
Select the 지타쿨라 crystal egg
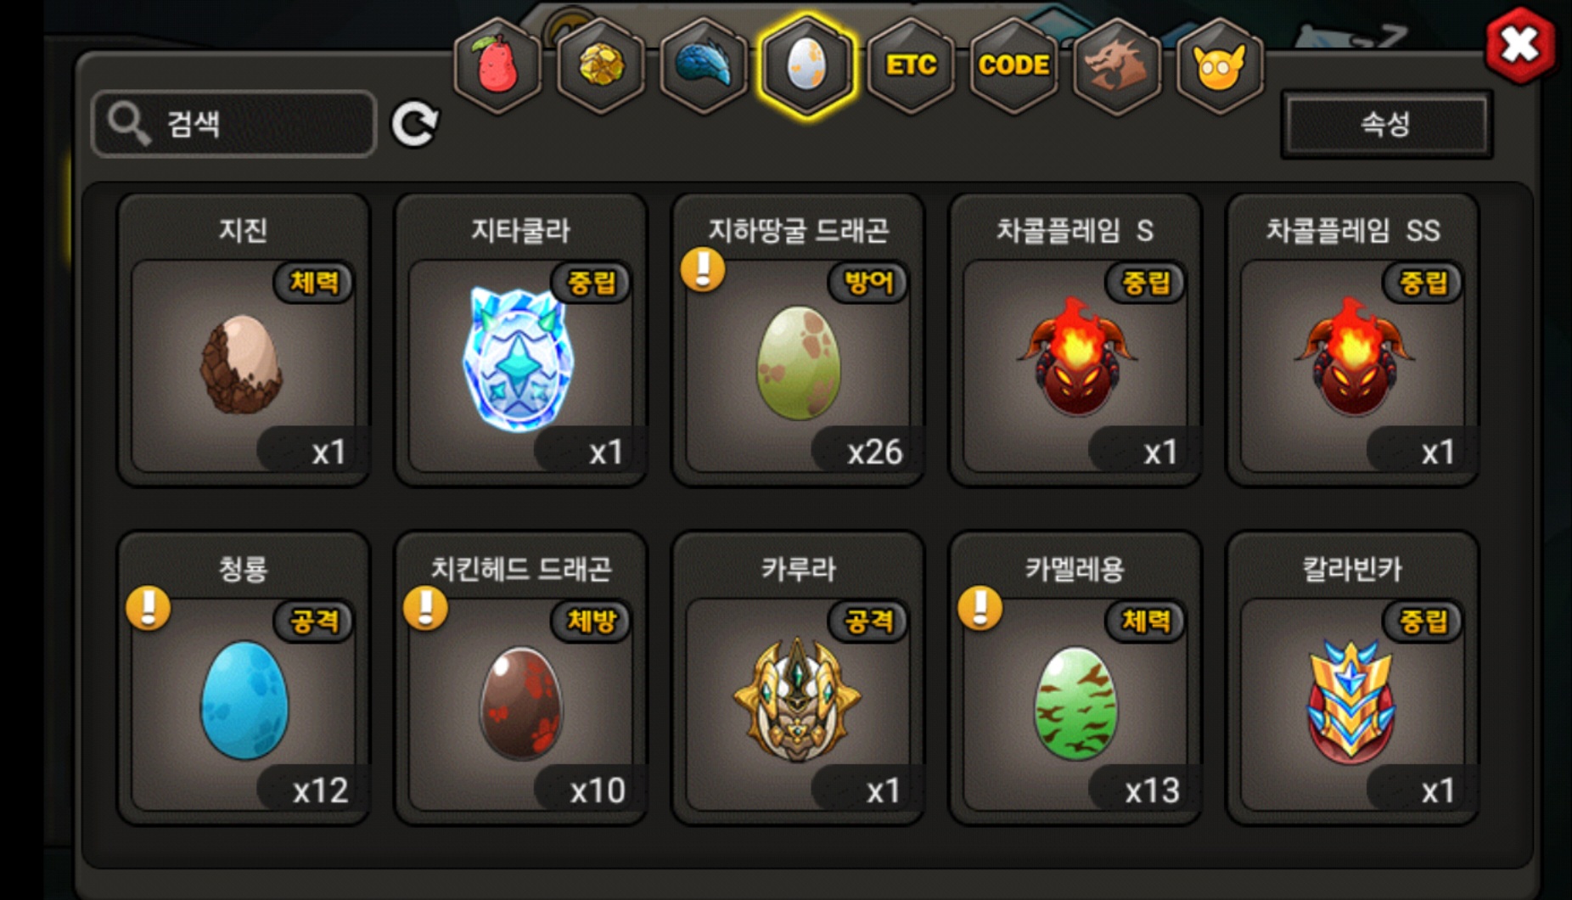click(521, 340)
